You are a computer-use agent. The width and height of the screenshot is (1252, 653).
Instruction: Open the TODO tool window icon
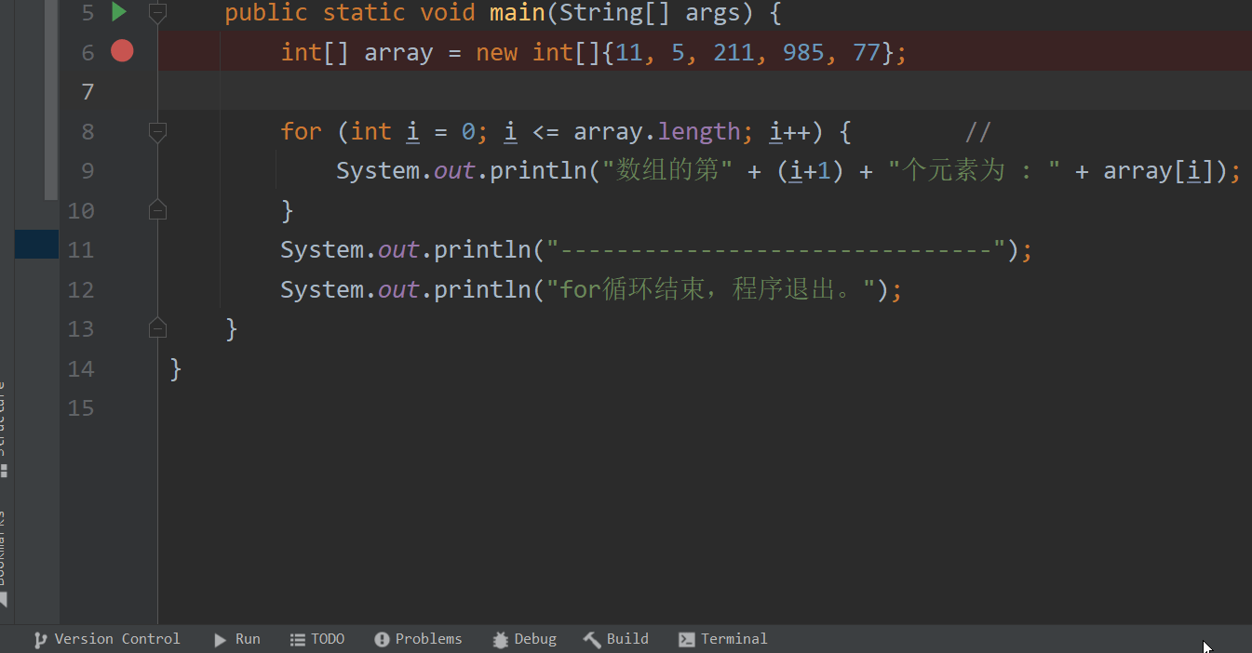[298, 639]
